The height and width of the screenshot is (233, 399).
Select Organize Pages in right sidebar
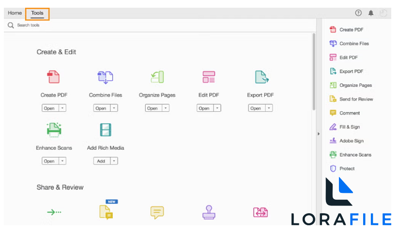351,85
